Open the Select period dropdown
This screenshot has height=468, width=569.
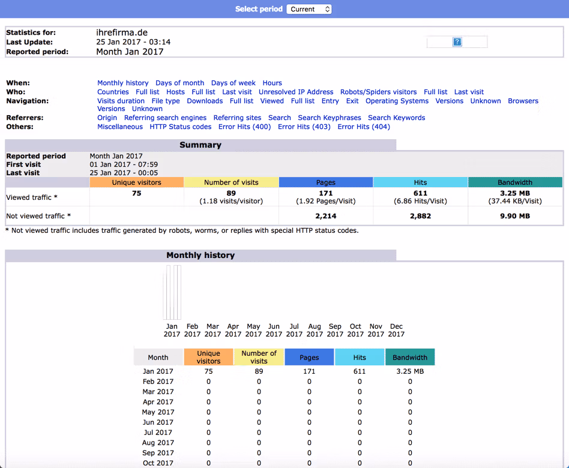(309, 9)
